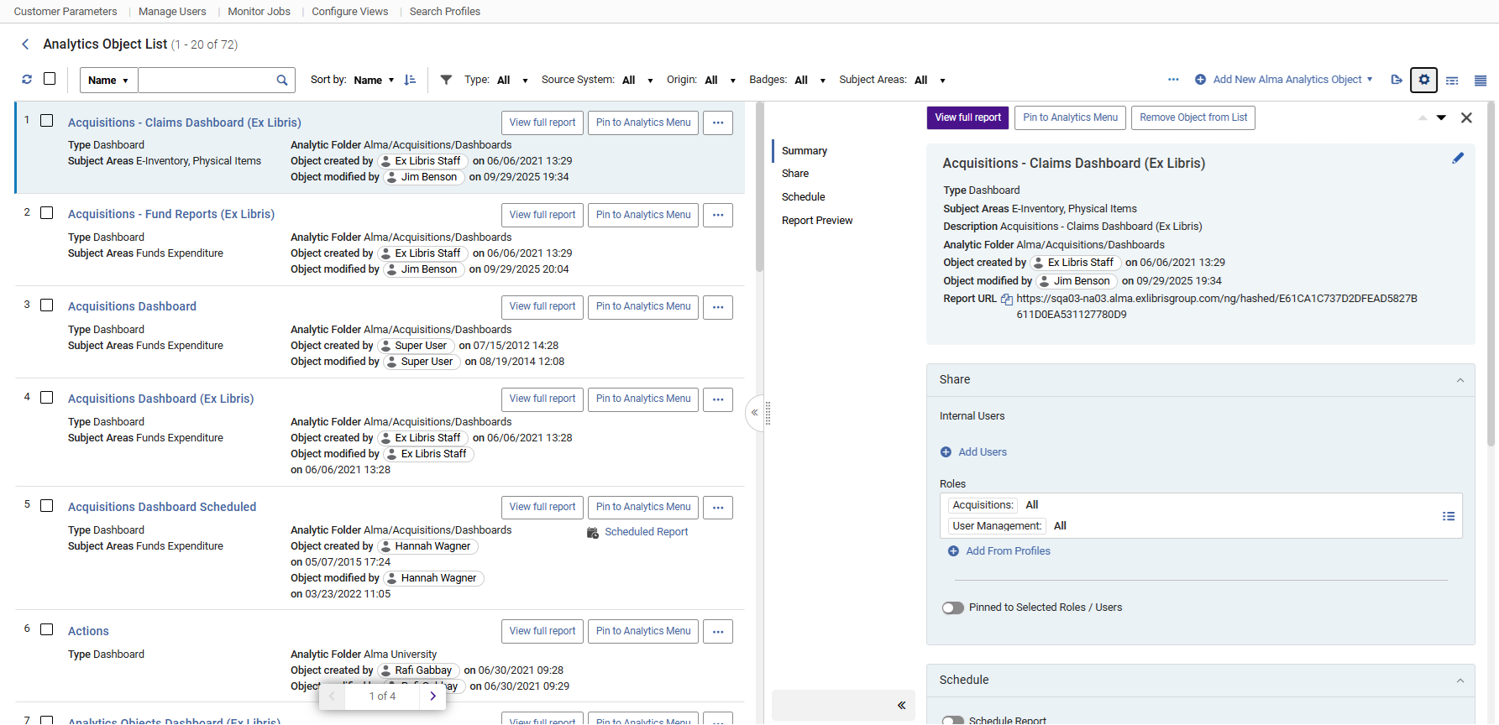The image size is (1499, 725).
Task: Check the Acquisitions - Claims Dashboard row
Action: coord(47,121)
